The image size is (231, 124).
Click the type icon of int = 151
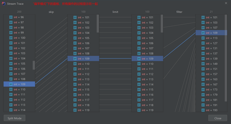coord(203,69)
